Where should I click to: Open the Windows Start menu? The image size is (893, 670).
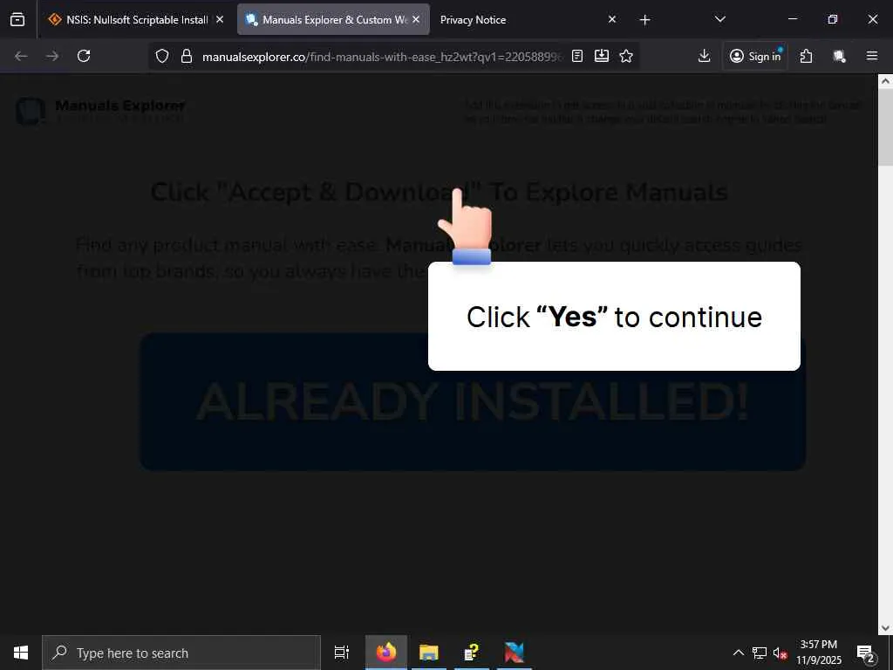[21, 653]
